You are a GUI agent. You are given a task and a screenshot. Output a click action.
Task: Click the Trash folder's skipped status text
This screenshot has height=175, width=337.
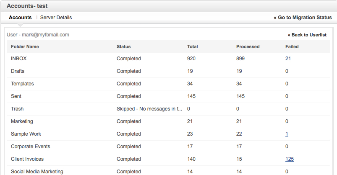(x=149, y=109)
